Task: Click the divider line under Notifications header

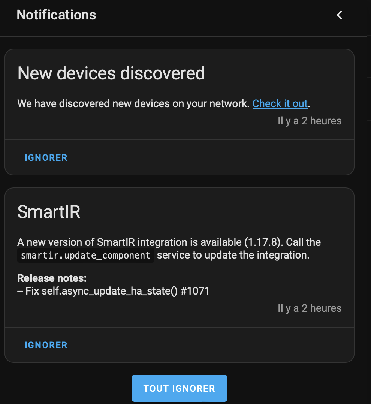Action: 183,36
